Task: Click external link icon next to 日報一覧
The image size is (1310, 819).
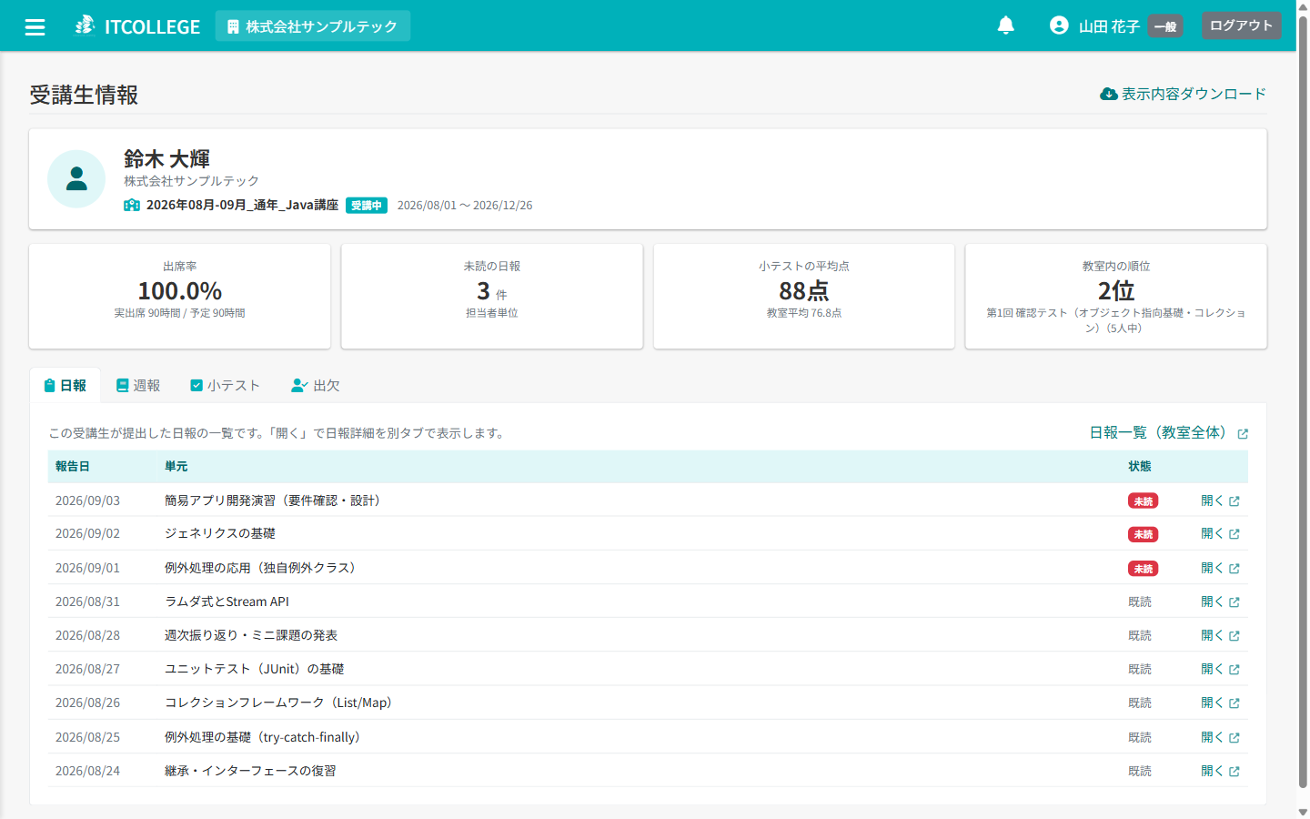Action: [x=1243, y=434]
